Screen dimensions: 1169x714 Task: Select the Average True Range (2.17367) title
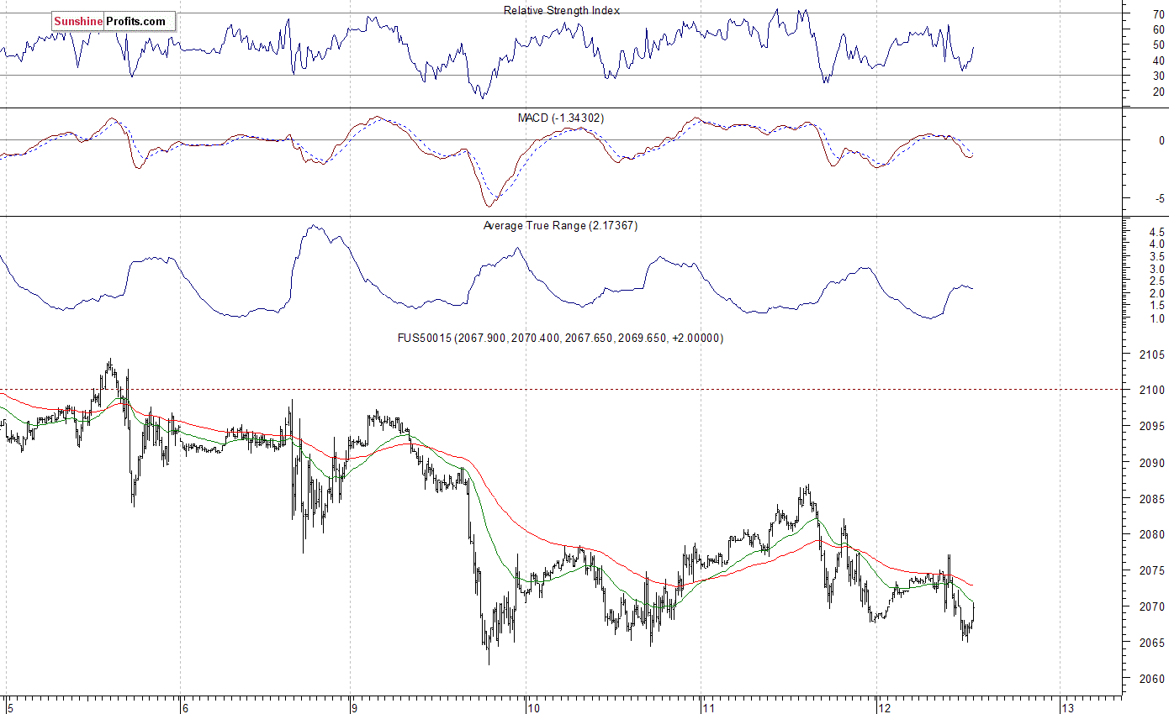(x=560, y=225)
